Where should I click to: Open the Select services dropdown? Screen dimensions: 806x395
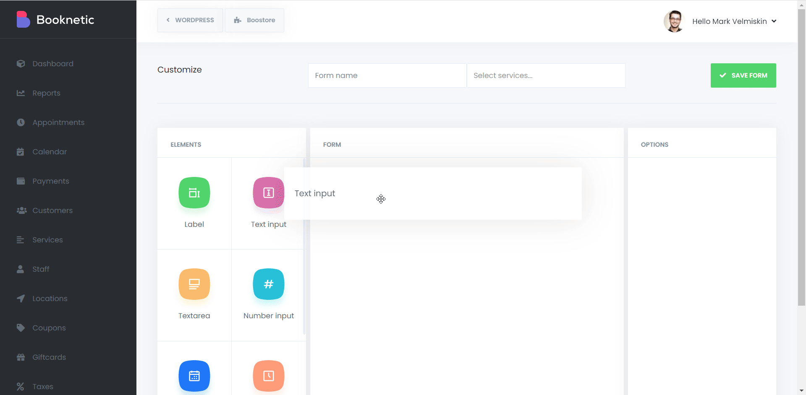(x=546, y=75)
